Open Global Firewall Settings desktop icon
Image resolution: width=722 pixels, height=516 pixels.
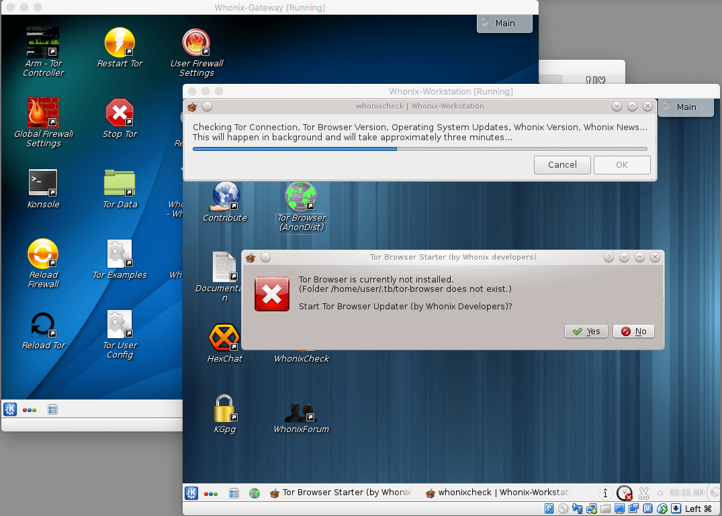pyautogui.click(x=43, y=122)
